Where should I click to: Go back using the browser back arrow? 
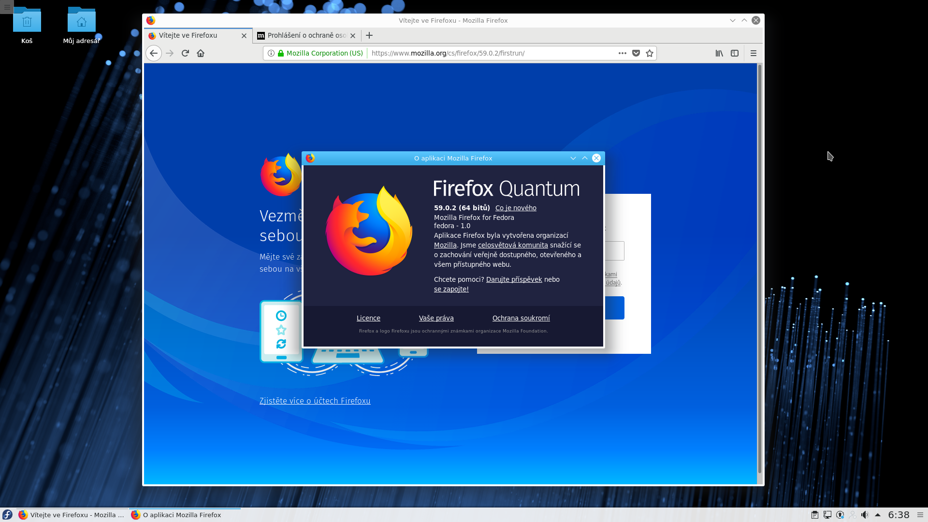tap(154, 53)
